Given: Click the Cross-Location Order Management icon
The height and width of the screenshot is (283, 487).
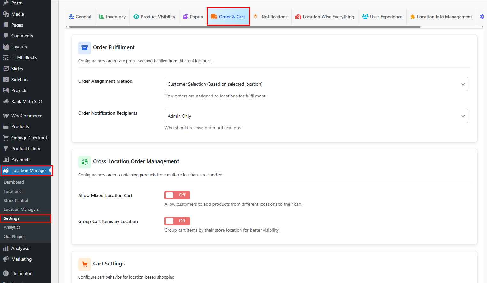Looking at the screenshot, I should 85,162.
